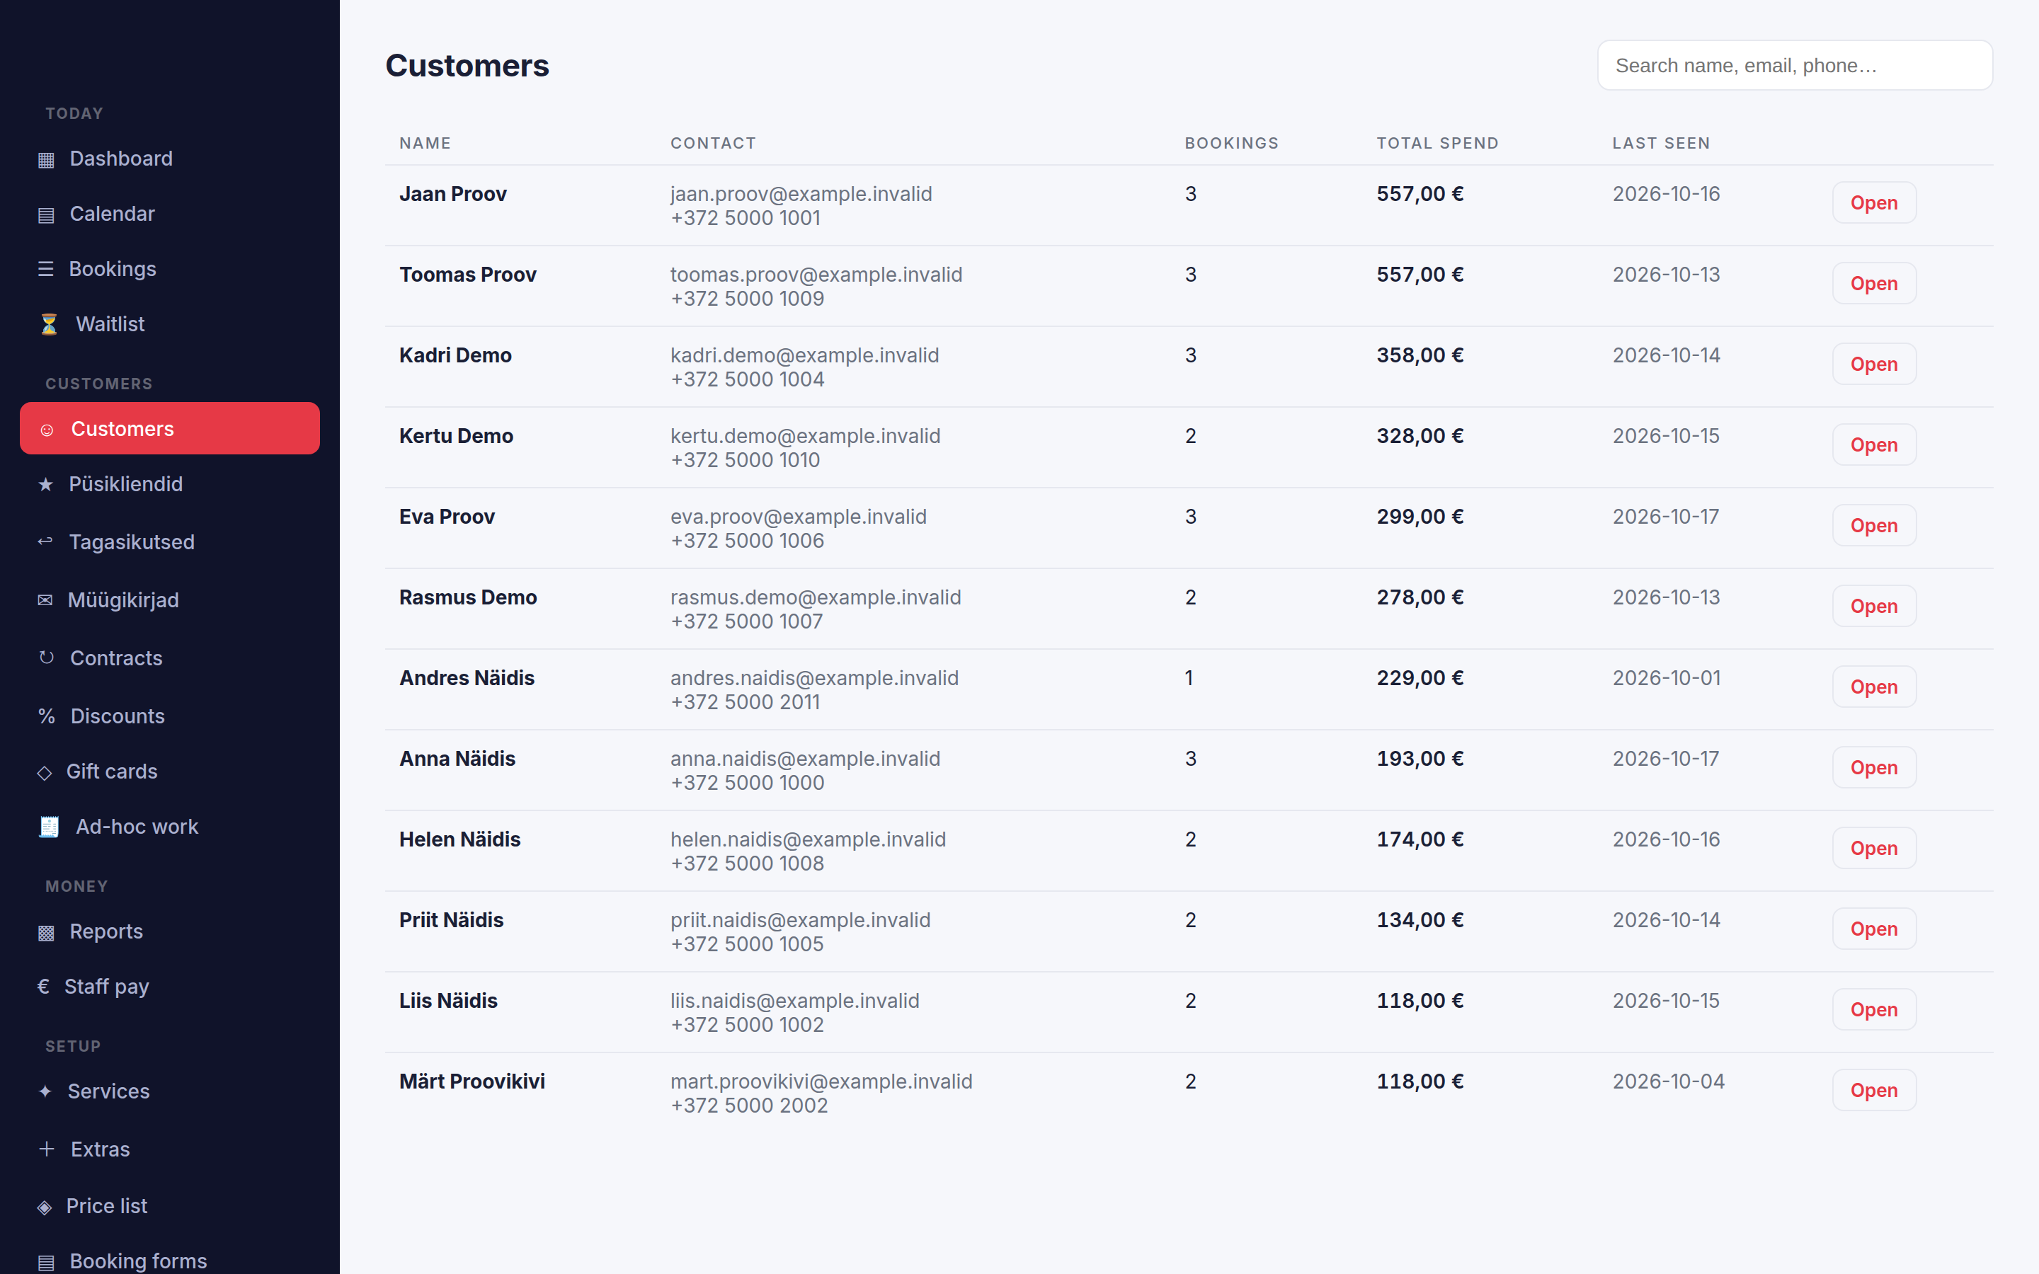Open Kertu Demo customer record
Image resolution: width=2039 pixels, height=1274 pixels.
[1874, 445]
